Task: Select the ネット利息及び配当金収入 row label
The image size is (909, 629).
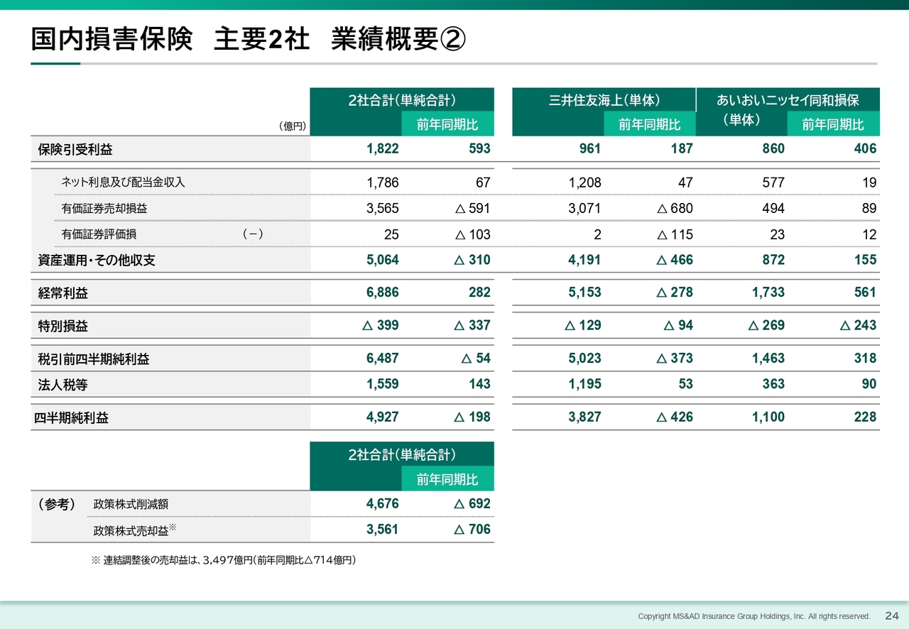Action: pyautogui.click(x=123, y=182)
